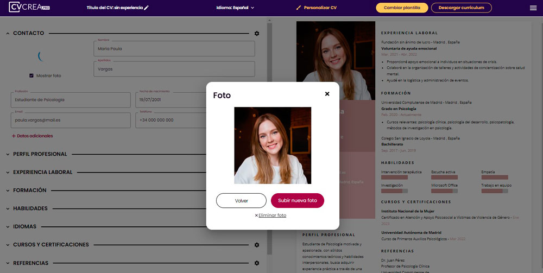Screen dimensions: 543x273
Task: Expand the Experiencia Laboral section
Action: 8,172
